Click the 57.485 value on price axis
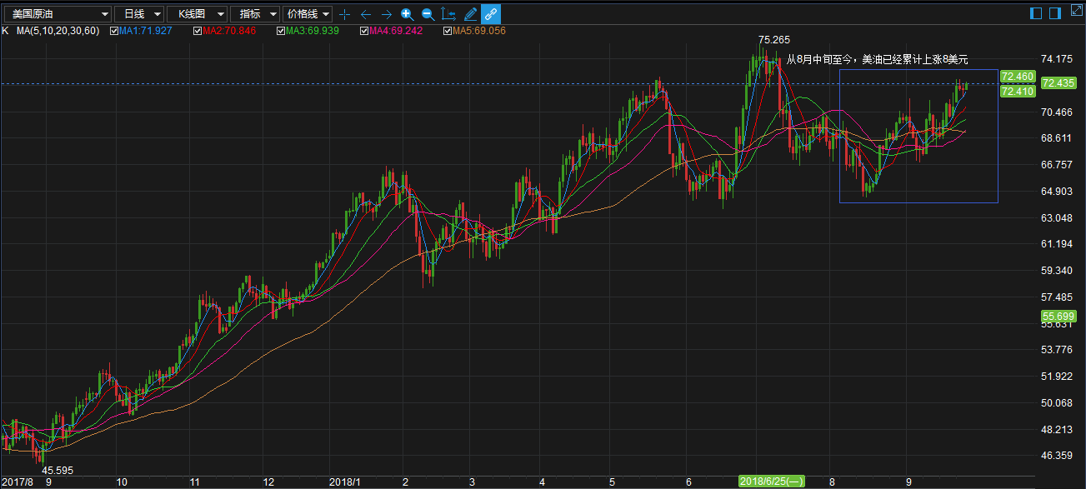The height and width of the screenshot is (489, 1086). point(1058,297)
